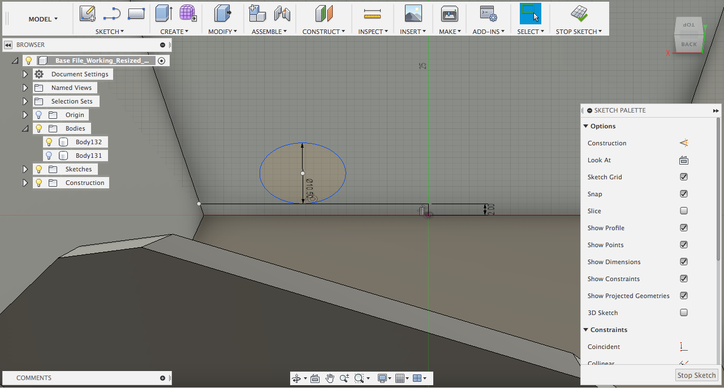724x388 pixels.
Task: Open the Scripts and Add-Ins icon
Action: tap(488, 14)
